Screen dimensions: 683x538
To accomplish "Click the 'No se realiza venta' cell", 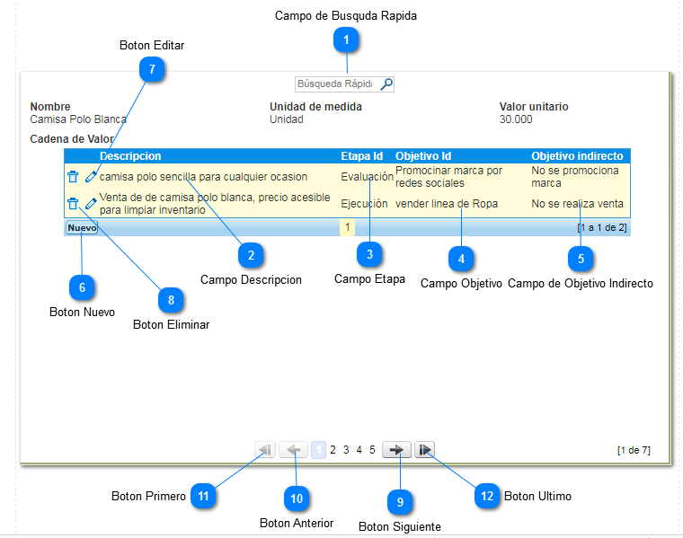I will (577, 203).
